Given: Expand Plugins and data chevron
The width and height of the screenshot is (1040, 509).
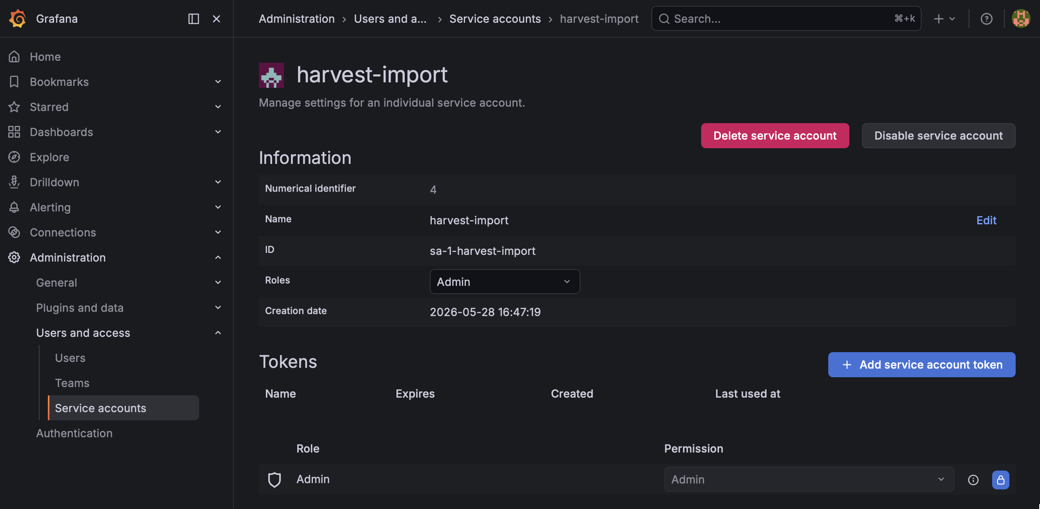Looking at the screenshot, I should (218, 307).
